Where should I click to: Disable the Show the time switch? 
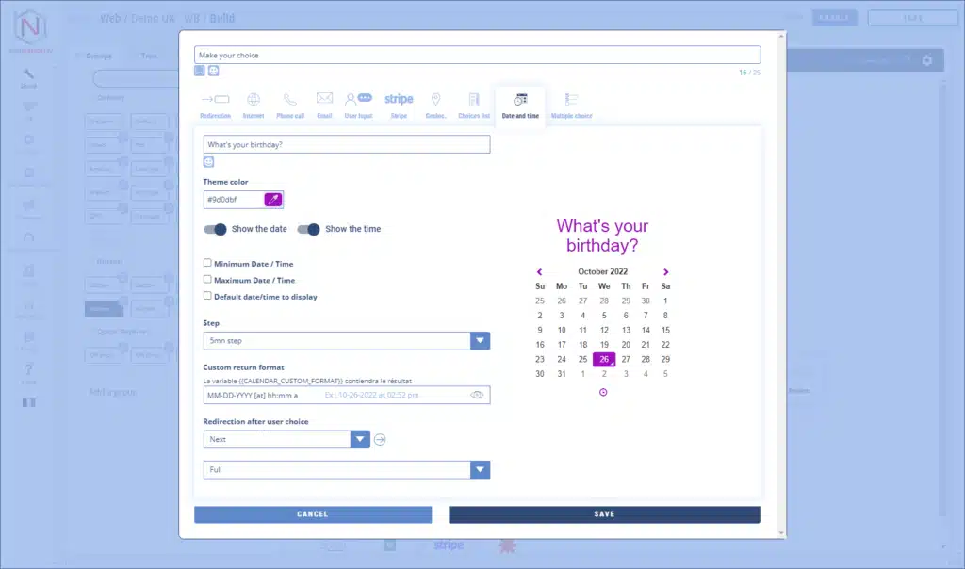[x=309, y=229]
